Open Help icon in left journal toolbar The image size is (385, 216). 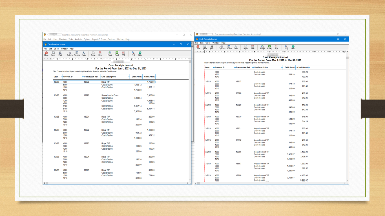point(140,54)
